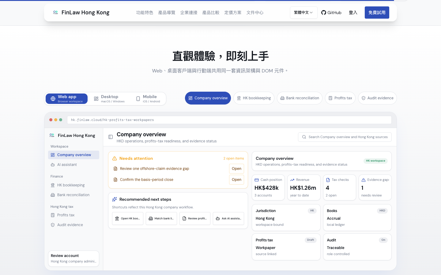
Task: Click the Match bank lines shortcut button
Action: (161, 218)
